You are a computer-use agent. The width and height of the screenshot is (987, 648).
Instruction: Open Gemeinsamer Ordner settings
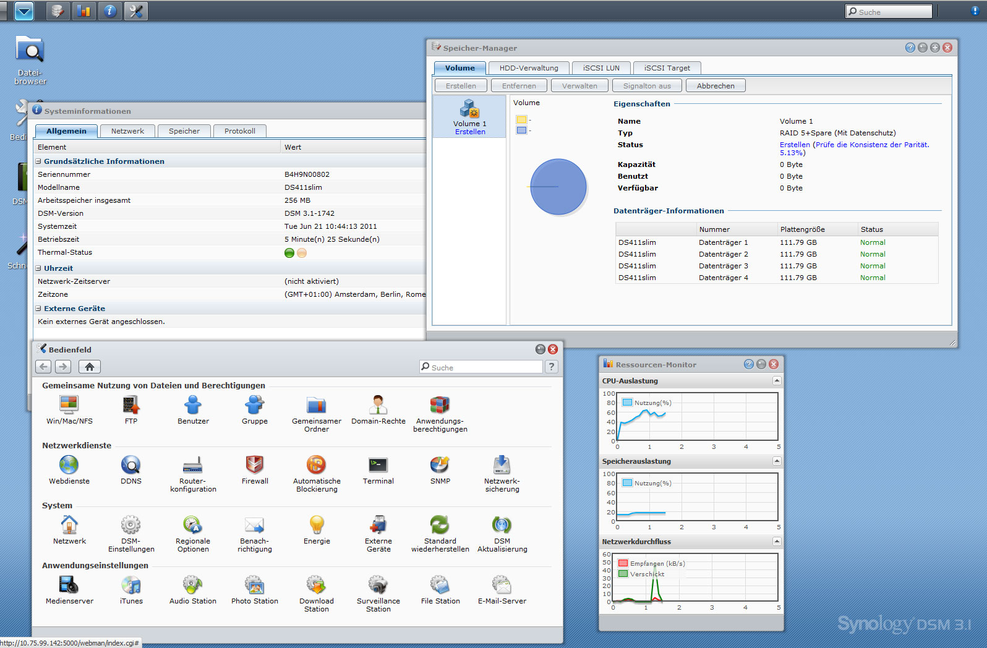[317, 414]
